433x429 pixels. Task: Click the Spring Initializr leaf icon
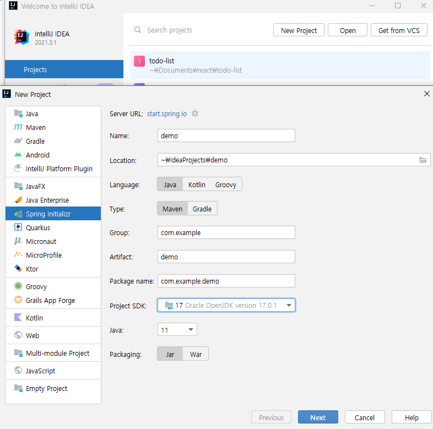pos(18,214)
